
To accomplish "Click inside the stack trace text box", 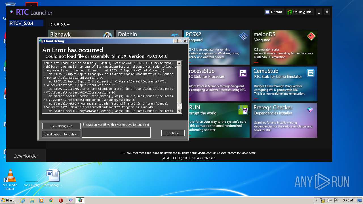I will point(110,87).
